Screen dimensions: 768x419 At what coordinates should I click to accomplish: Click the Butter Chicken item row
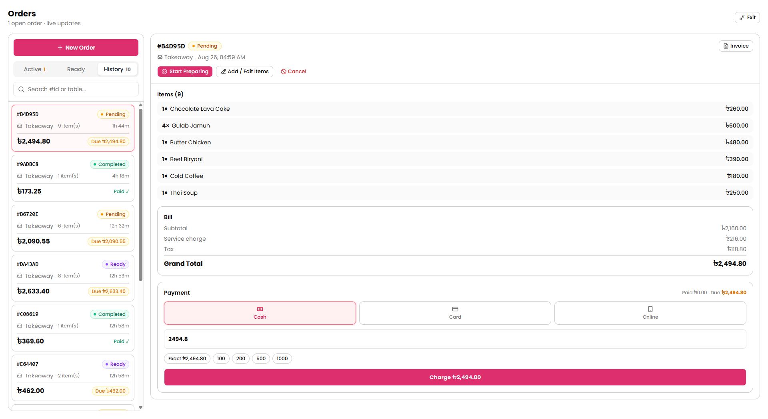point(455,142)
